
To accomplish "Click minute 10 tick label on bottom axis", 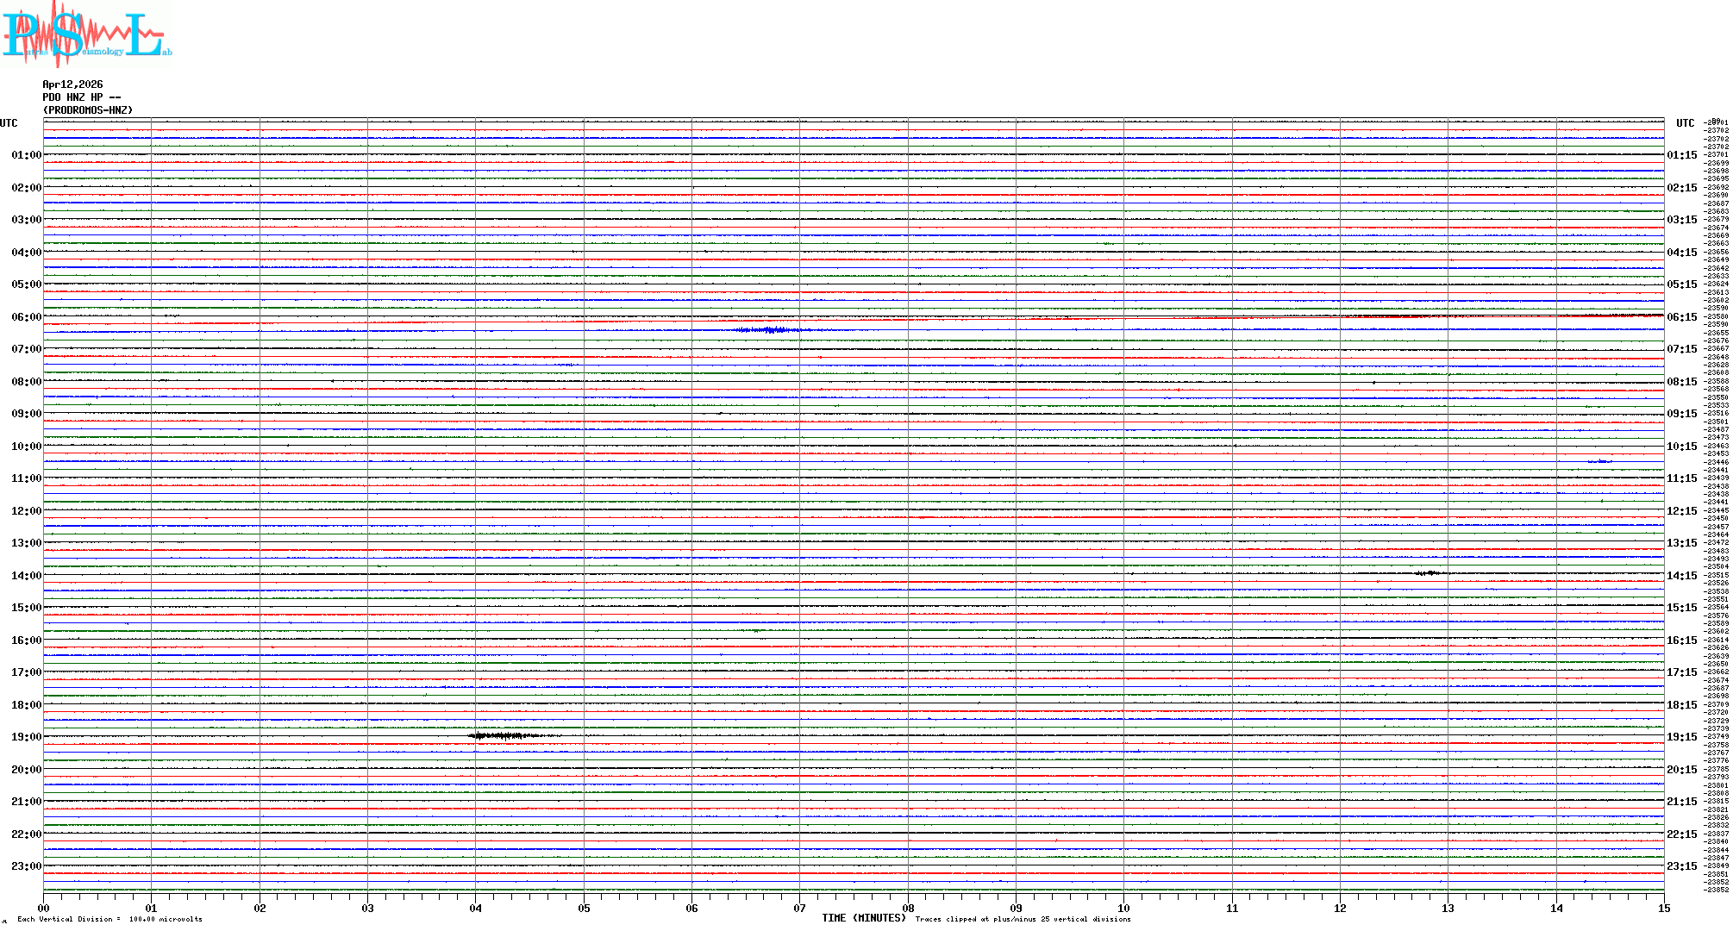I will tap(1123, 908).
